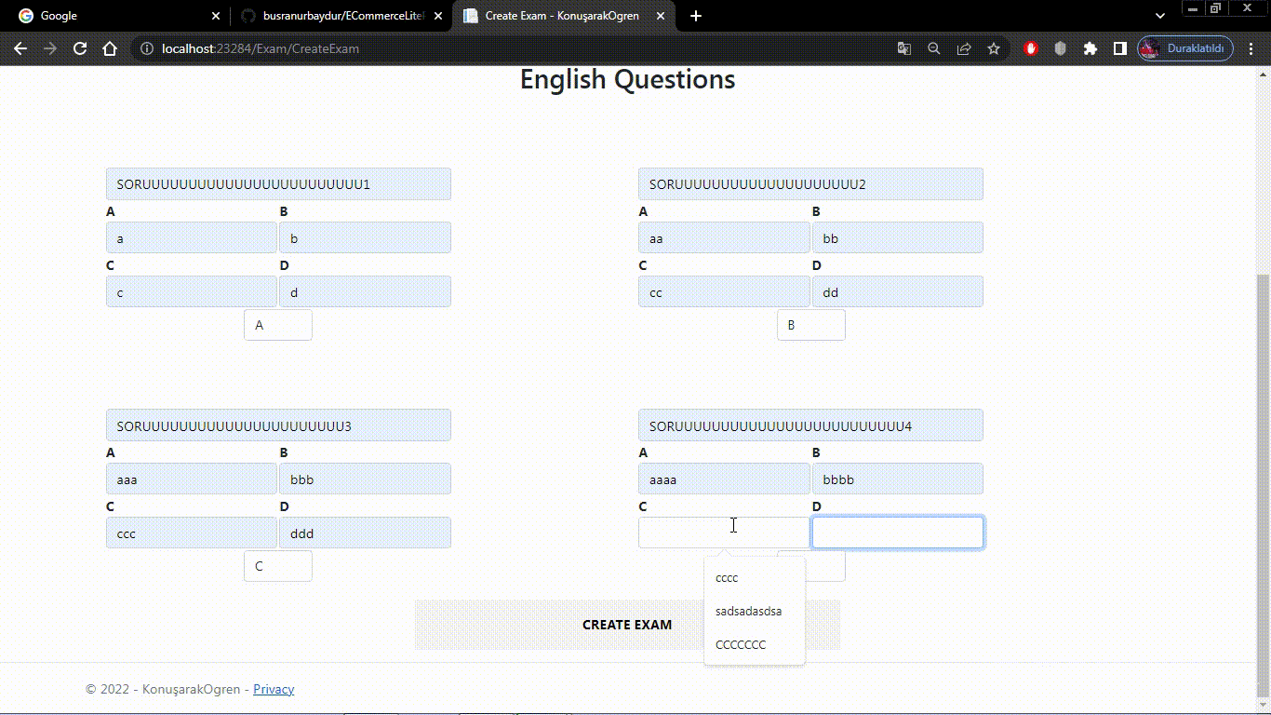Image resolution: width=1271 pixels, height=715 pixels.
Task: Open the Google Translate page icon
Action: (903, 48)
